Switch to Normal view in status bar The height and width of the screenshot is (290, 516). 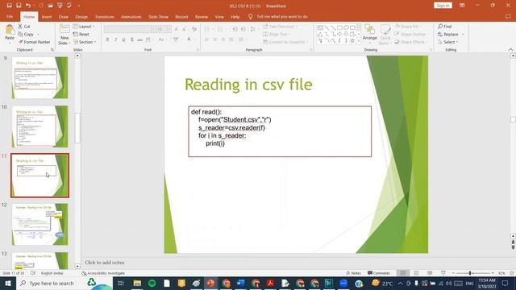(403, 273)
